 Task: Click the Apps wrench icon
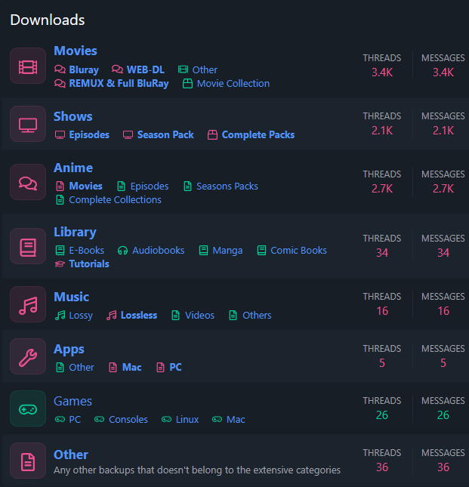(28, 356)
